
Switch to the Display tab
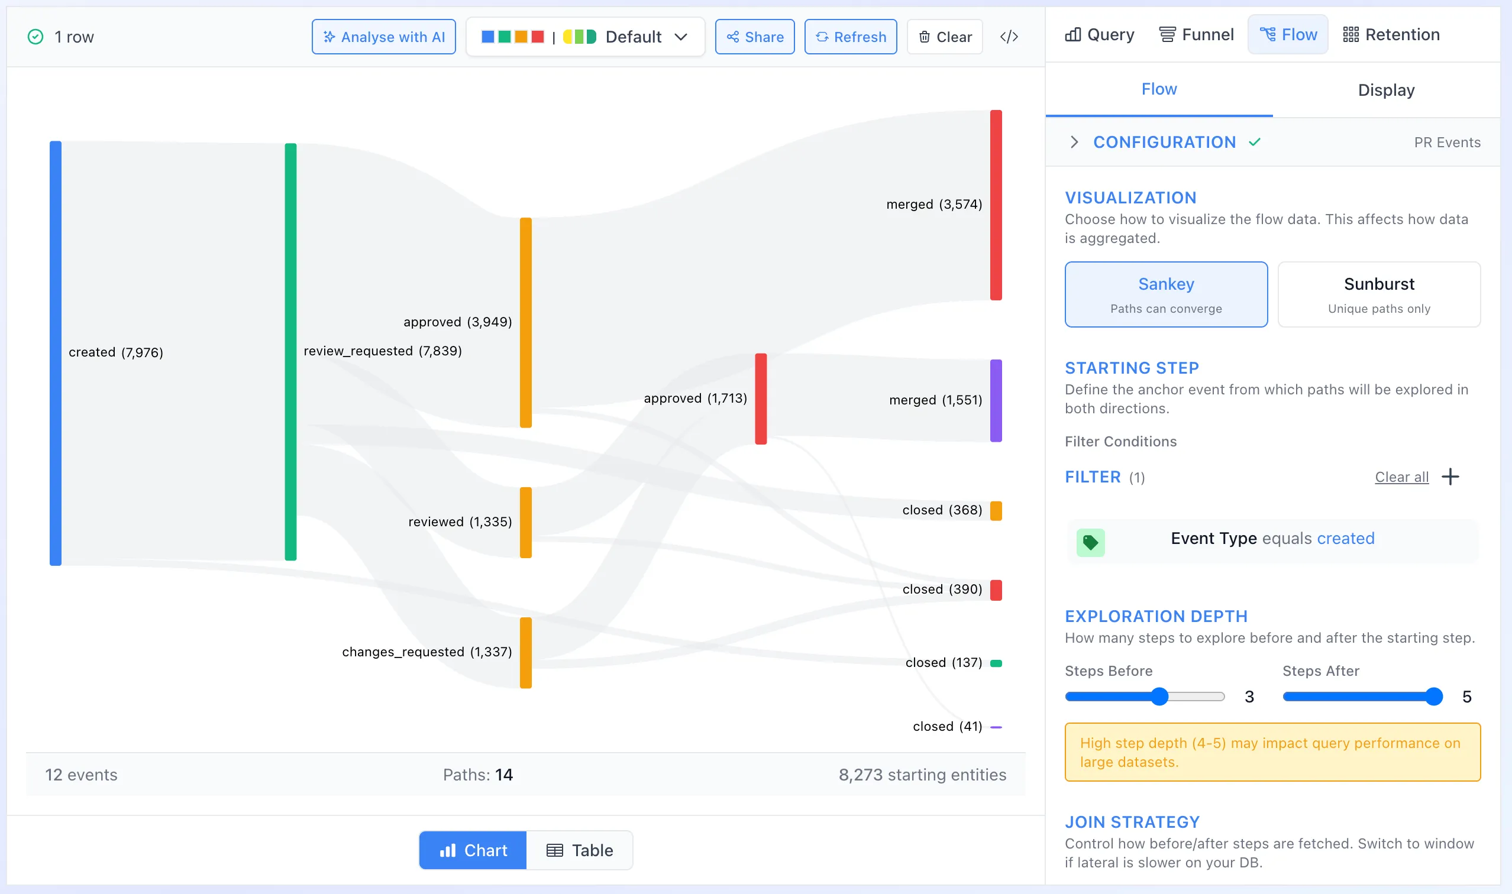tap(1385, 90)
